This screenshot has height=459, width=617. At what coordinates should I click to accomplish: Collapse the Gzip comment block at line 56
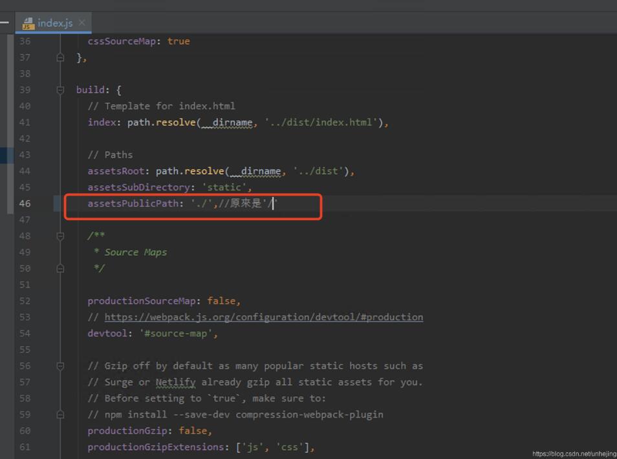tap(60, 365)
